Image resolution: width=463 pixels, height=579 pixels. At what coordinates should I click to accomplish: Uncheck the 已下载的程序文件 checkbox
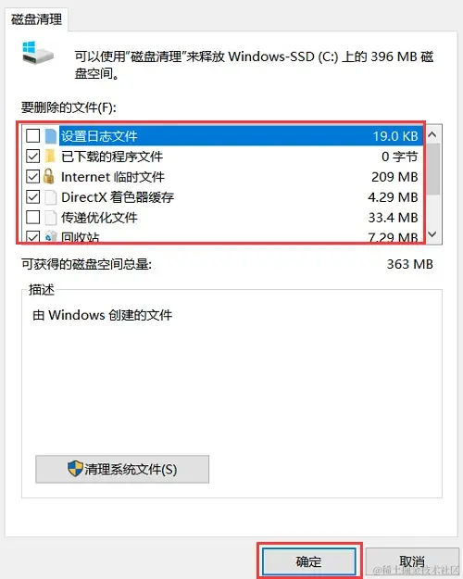point(32,157)
